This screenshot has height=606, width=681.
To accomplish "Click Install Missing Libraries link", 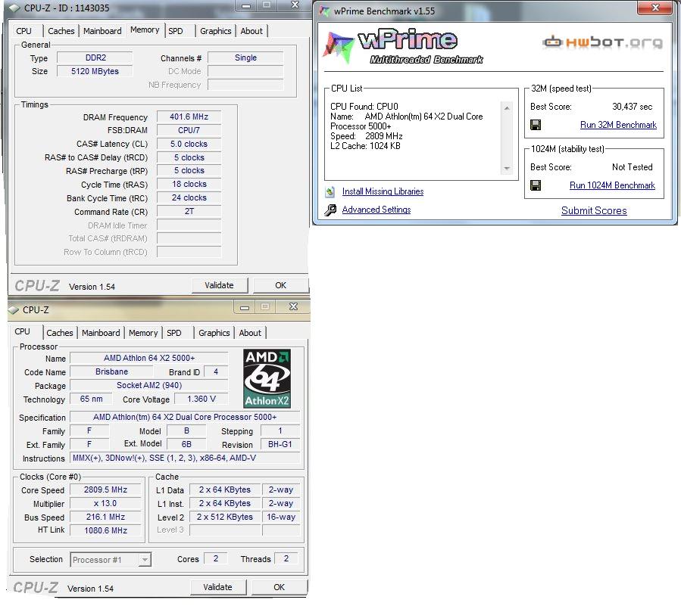I will pyautogui.click(x=383, y=191).
